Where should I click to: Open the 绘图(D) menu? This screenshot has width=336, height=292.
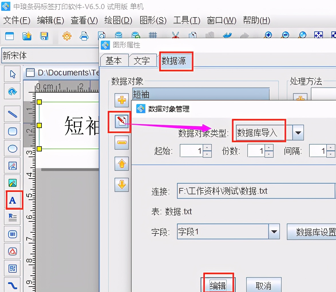[118, 20]
